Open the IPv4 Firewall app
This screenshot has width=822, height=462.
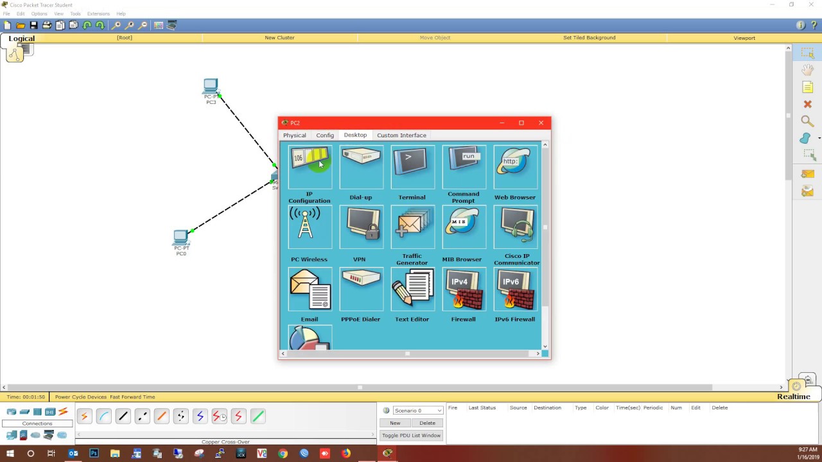click(x=464, y=289)
